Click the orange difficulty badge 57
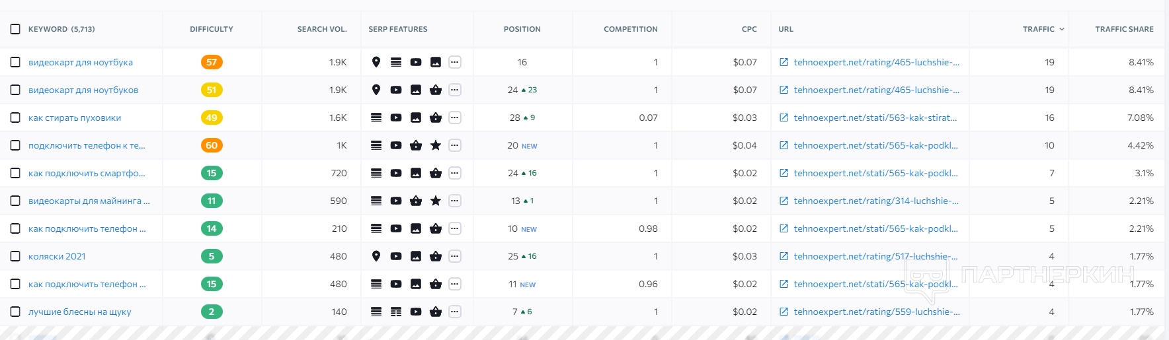Image resolution: width=1169 pixels, height=340 pixels. [x=212, y=62]
